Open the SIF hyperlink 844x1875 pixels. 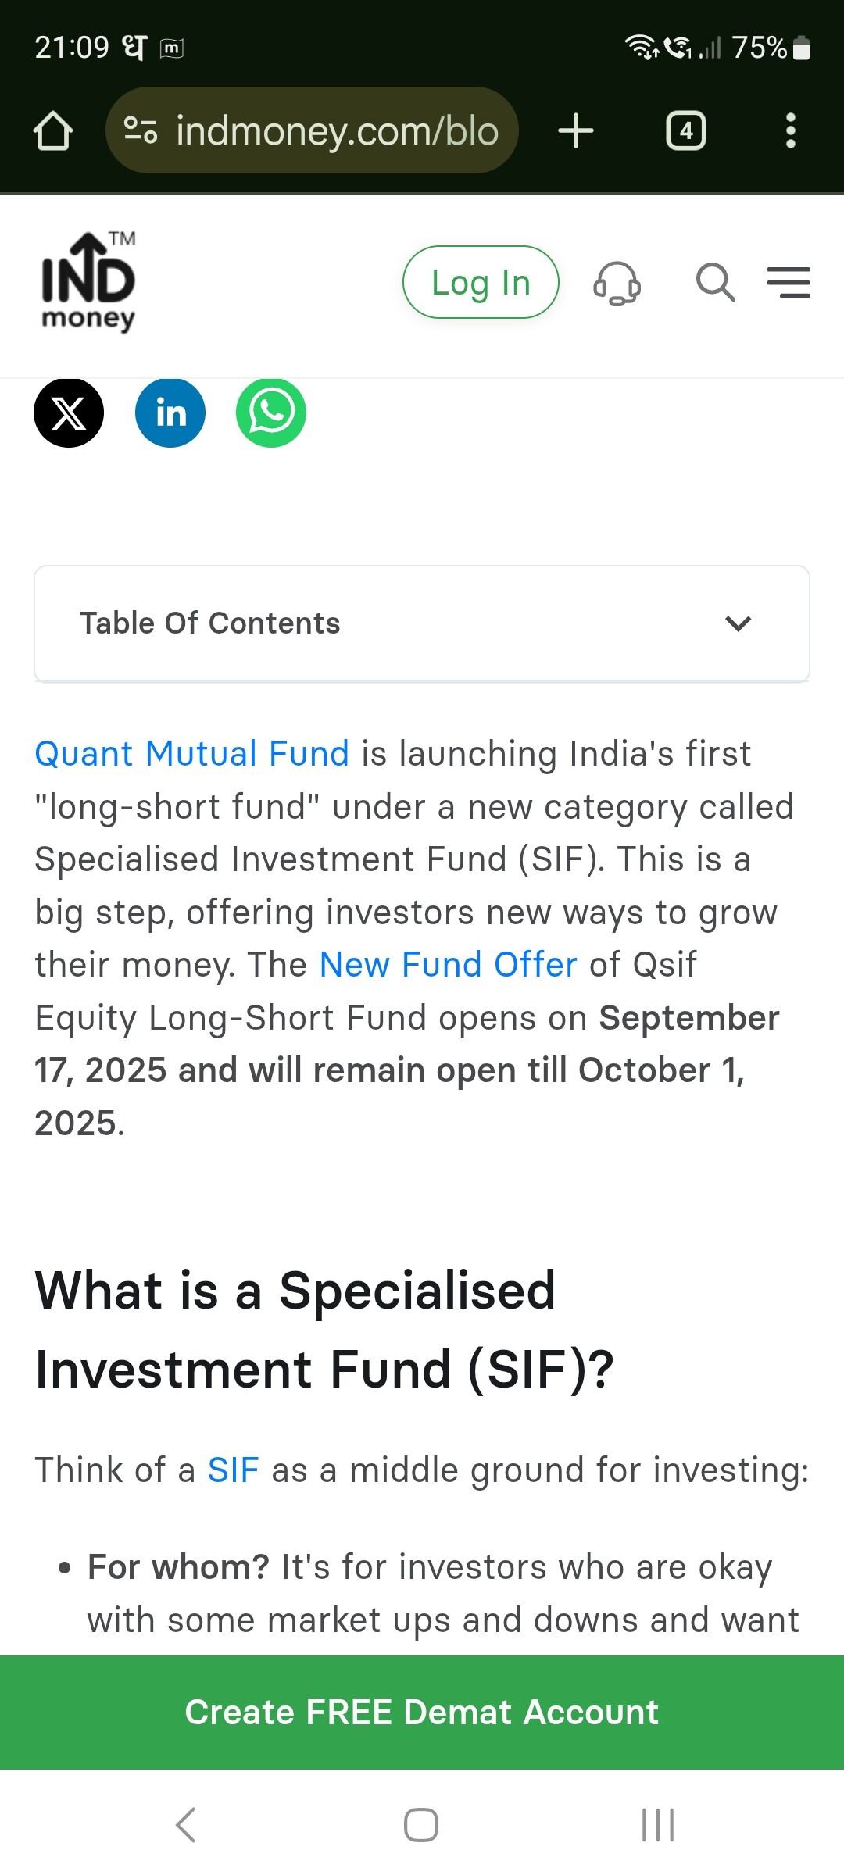tap(233, 1470)
